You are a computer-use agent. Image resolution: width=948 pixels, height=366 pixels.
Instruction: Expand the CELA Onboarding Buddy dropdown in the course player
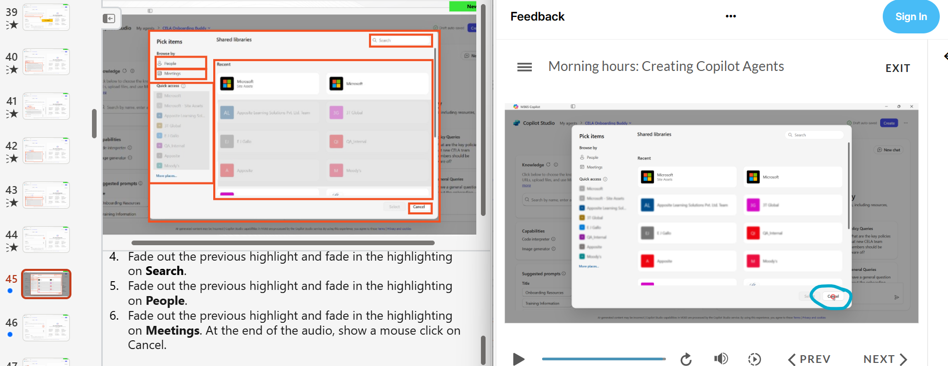(x=630, y=123)
